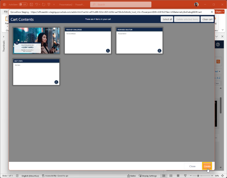Redo using the Redo icon
Screen dimensions: 227x178
coord(43,4)
